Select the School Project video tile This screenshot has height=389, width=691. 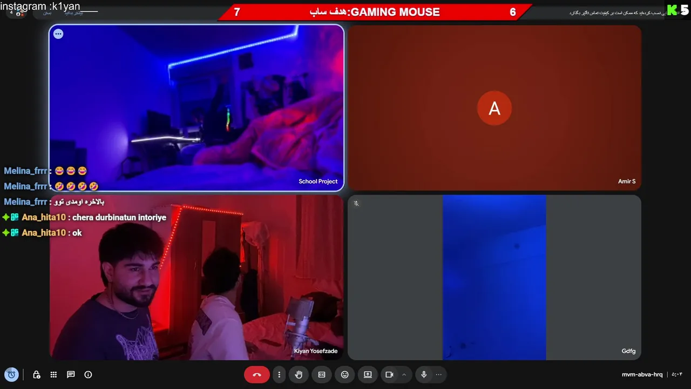[197, 108]
